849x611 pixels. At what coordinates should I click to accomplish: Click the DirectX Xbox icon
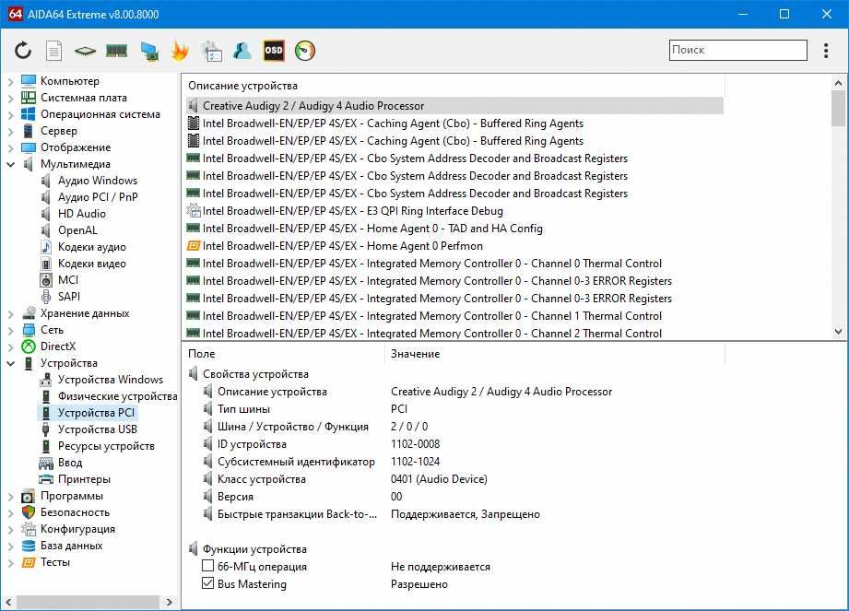tap(29, 347)
